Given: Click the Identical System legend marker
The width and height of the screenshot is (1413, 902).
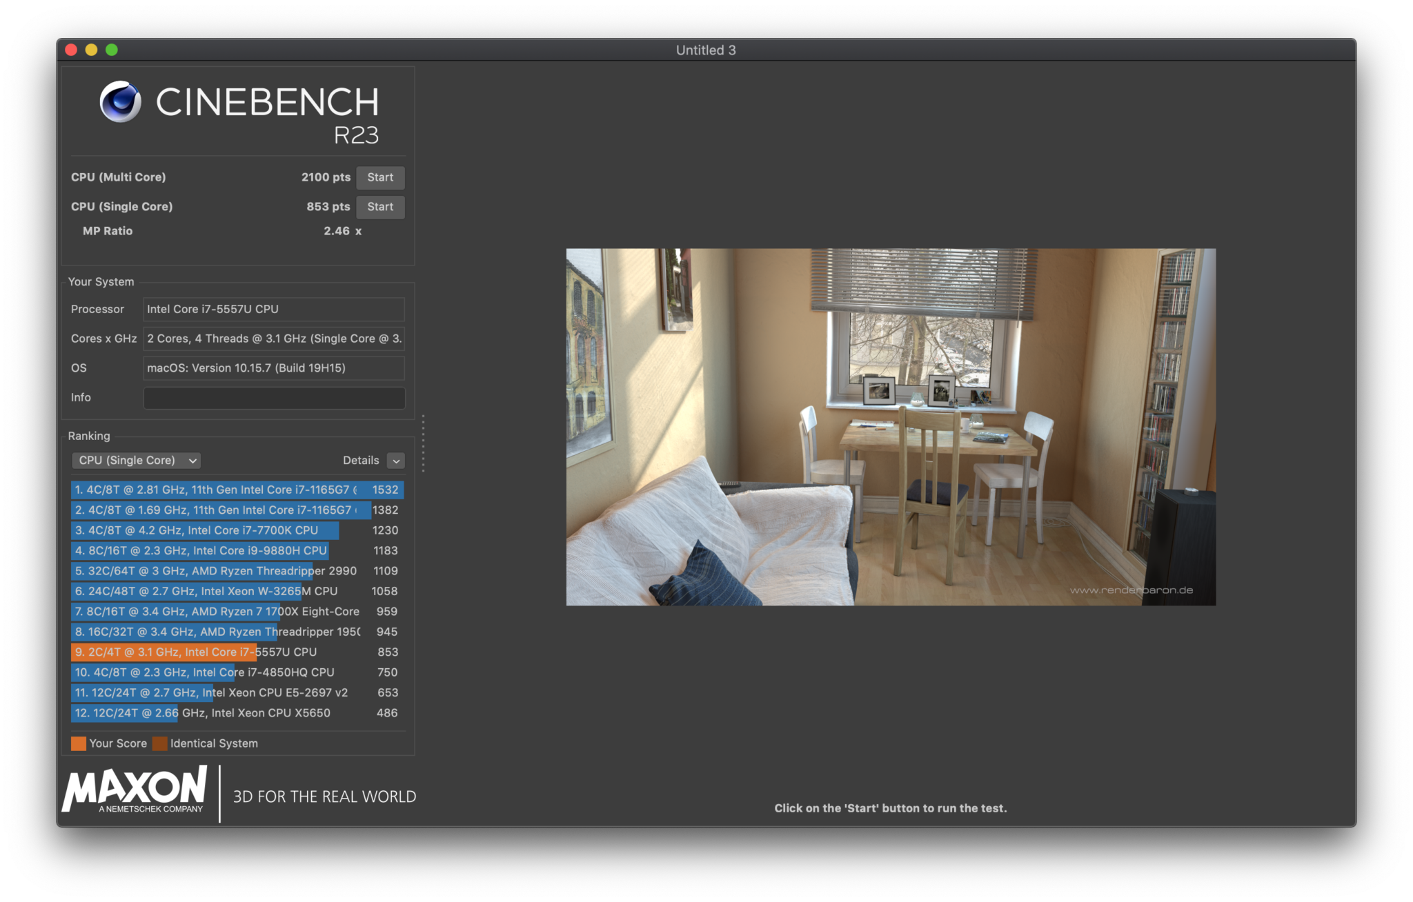Looking at the screenshot, I should pos(159,743).
